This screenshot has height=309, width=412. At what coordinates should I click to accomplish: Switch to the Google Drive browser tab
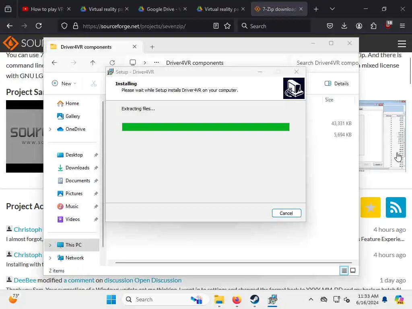click(x=163, y=9)
